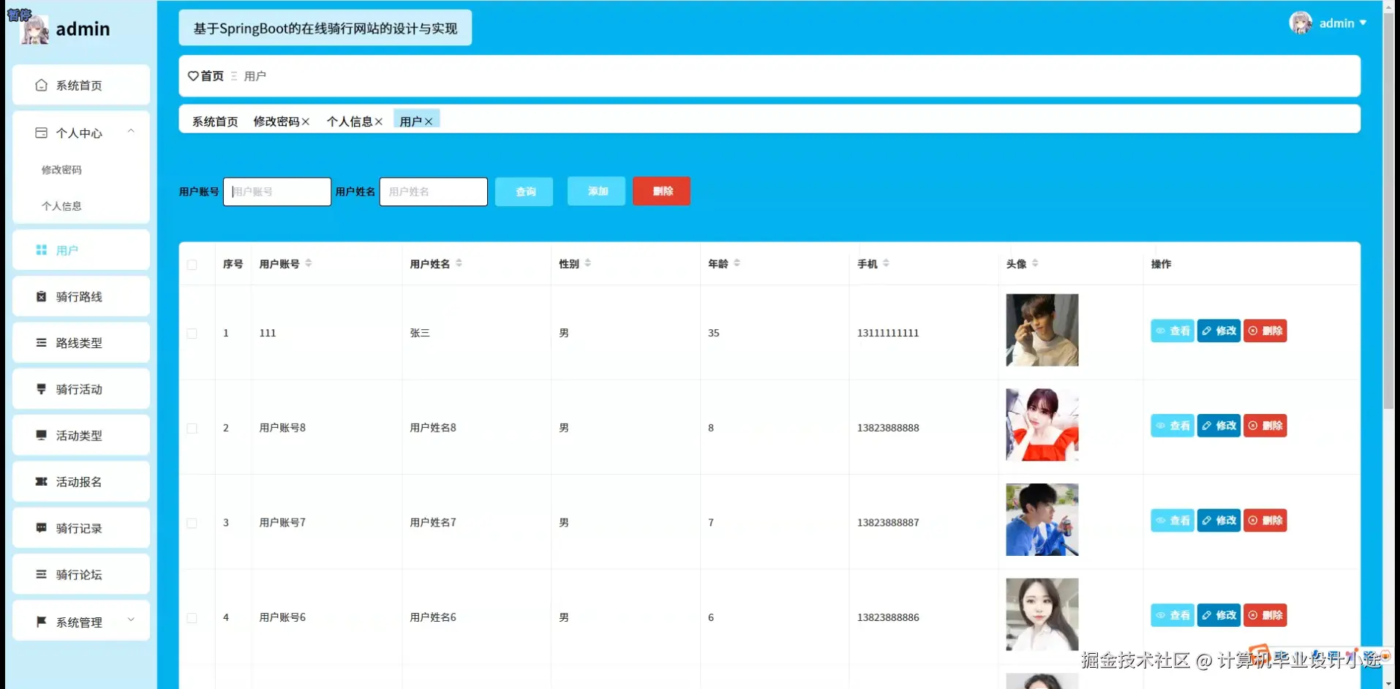Switch to the 个人信息 tab
Image resolution: width=1400 pixels, height=689 pixels.
pos(349,121)
